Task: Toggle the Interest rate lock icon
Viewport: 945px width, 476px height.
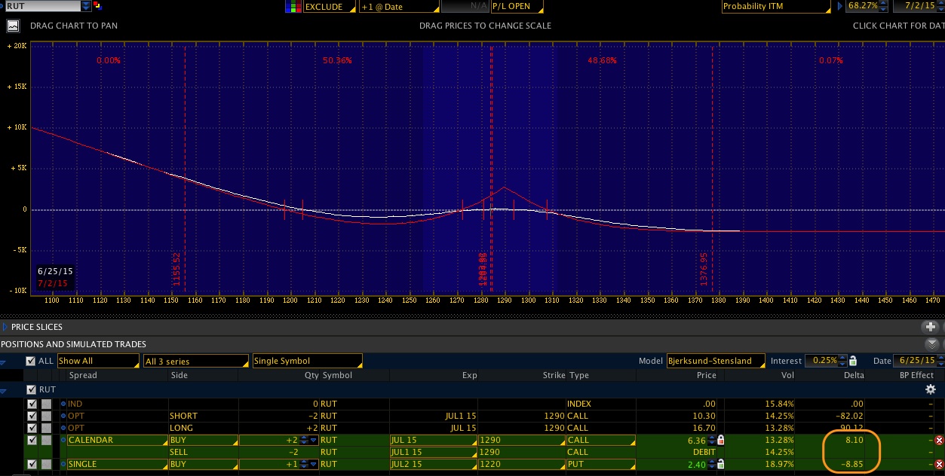Action: (853, 361)
